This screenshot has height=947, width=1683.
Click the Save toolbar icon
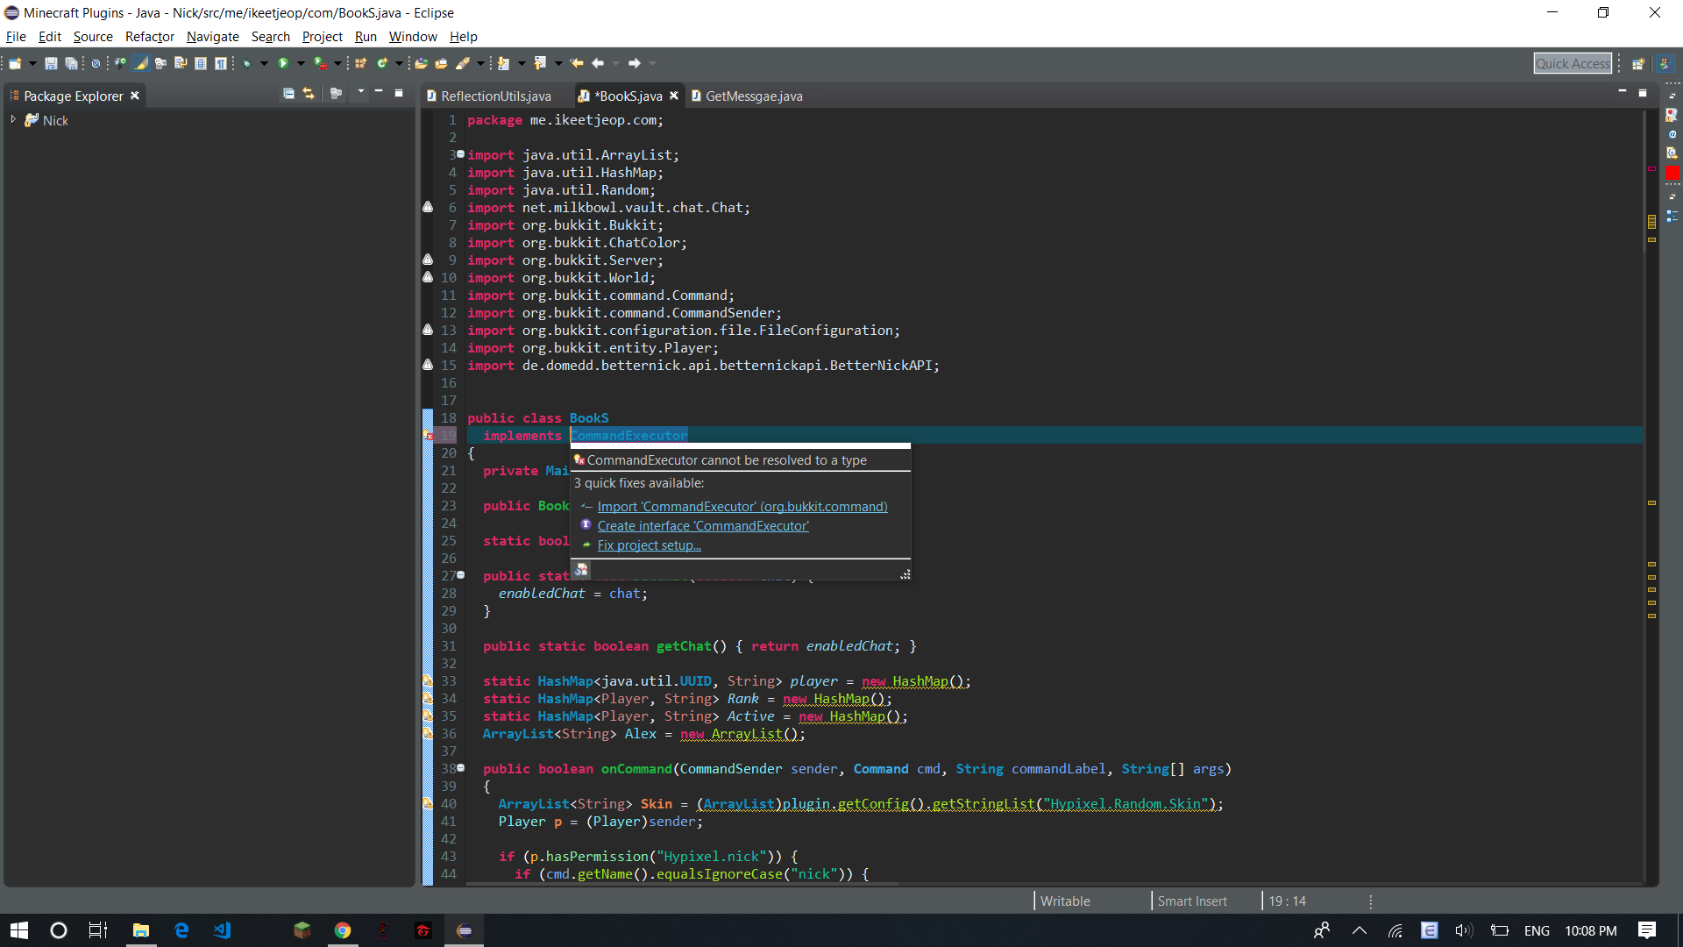[51, 63]
